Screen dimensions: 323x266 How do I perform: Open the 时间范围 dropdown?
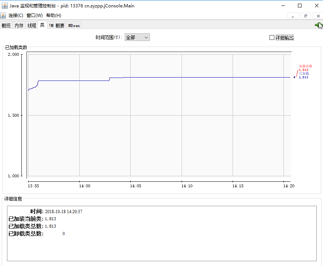point(137,37)
